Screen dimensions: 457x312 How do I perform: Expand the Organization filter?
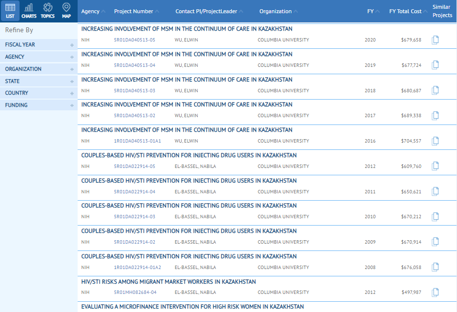(39, 69)
